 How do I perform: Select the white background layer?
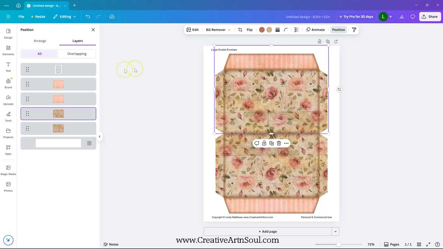58,143
